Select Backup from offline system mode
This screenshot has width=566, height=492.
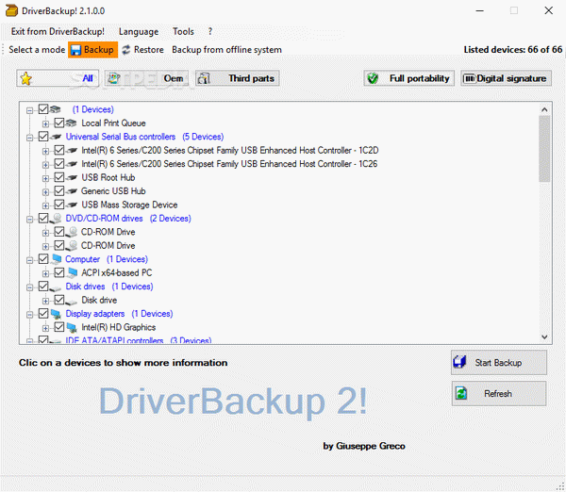pyautogui.click(x=226, y=50)
